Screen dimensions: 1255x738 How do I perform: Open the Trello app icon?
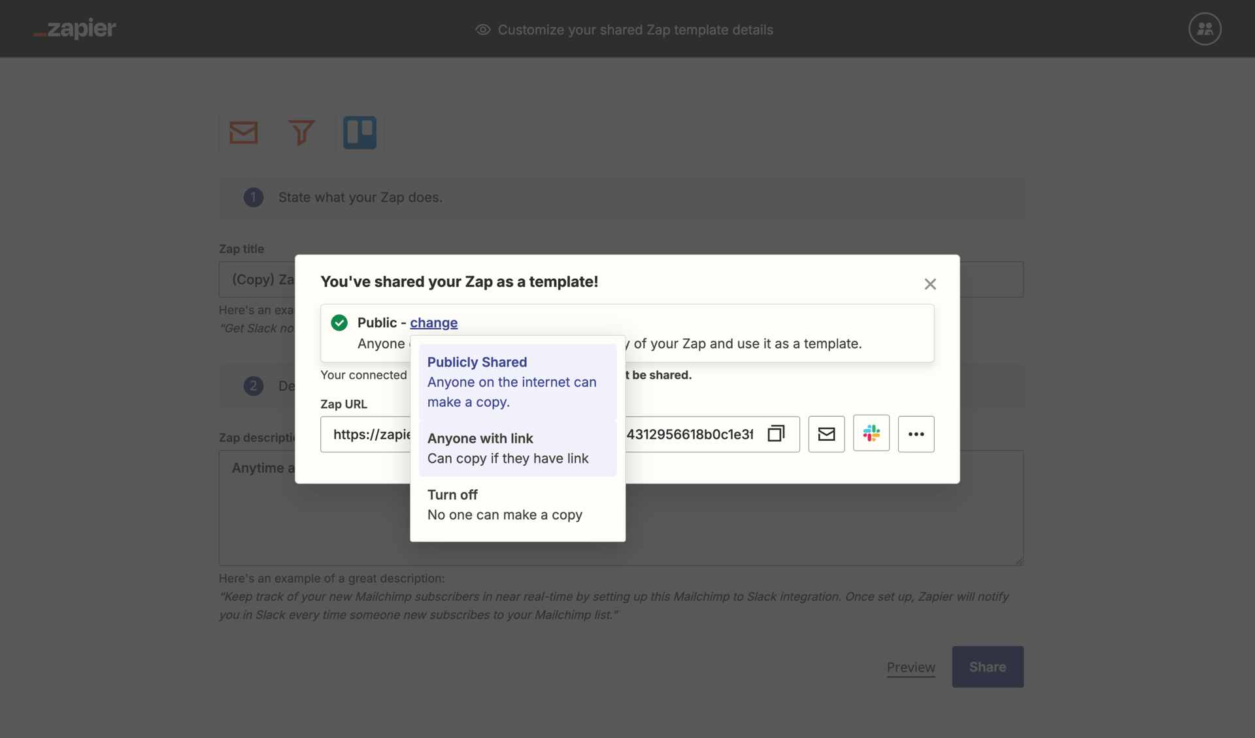pos(360,133)
